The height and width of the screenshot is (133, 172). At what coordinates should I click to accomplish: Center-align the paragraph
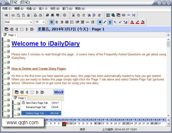[x=57, y=22]
